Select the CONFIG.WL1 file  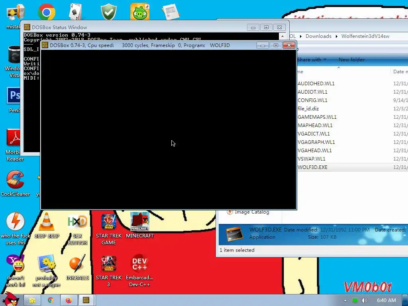(x=312, y=100)
